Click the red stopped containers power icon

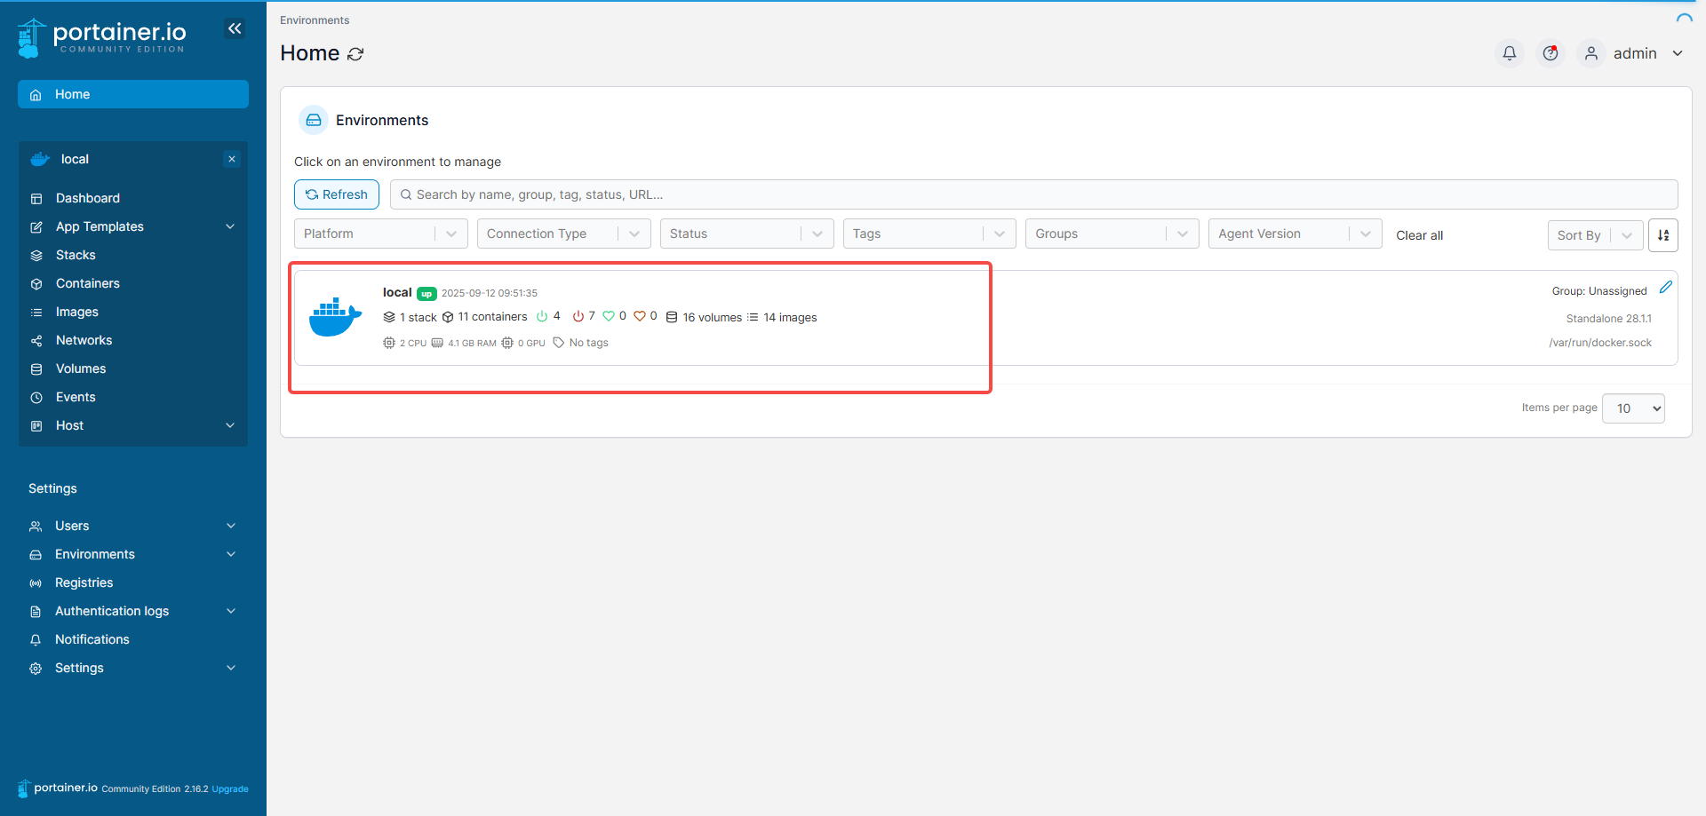tap(578, 316)
